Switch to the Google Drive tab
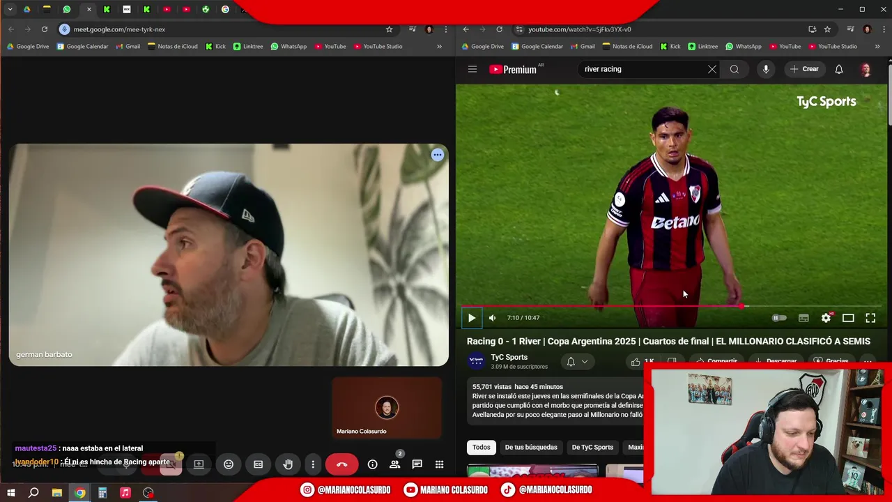The width and height of the screenshot is (892, 502). point(26,9)
